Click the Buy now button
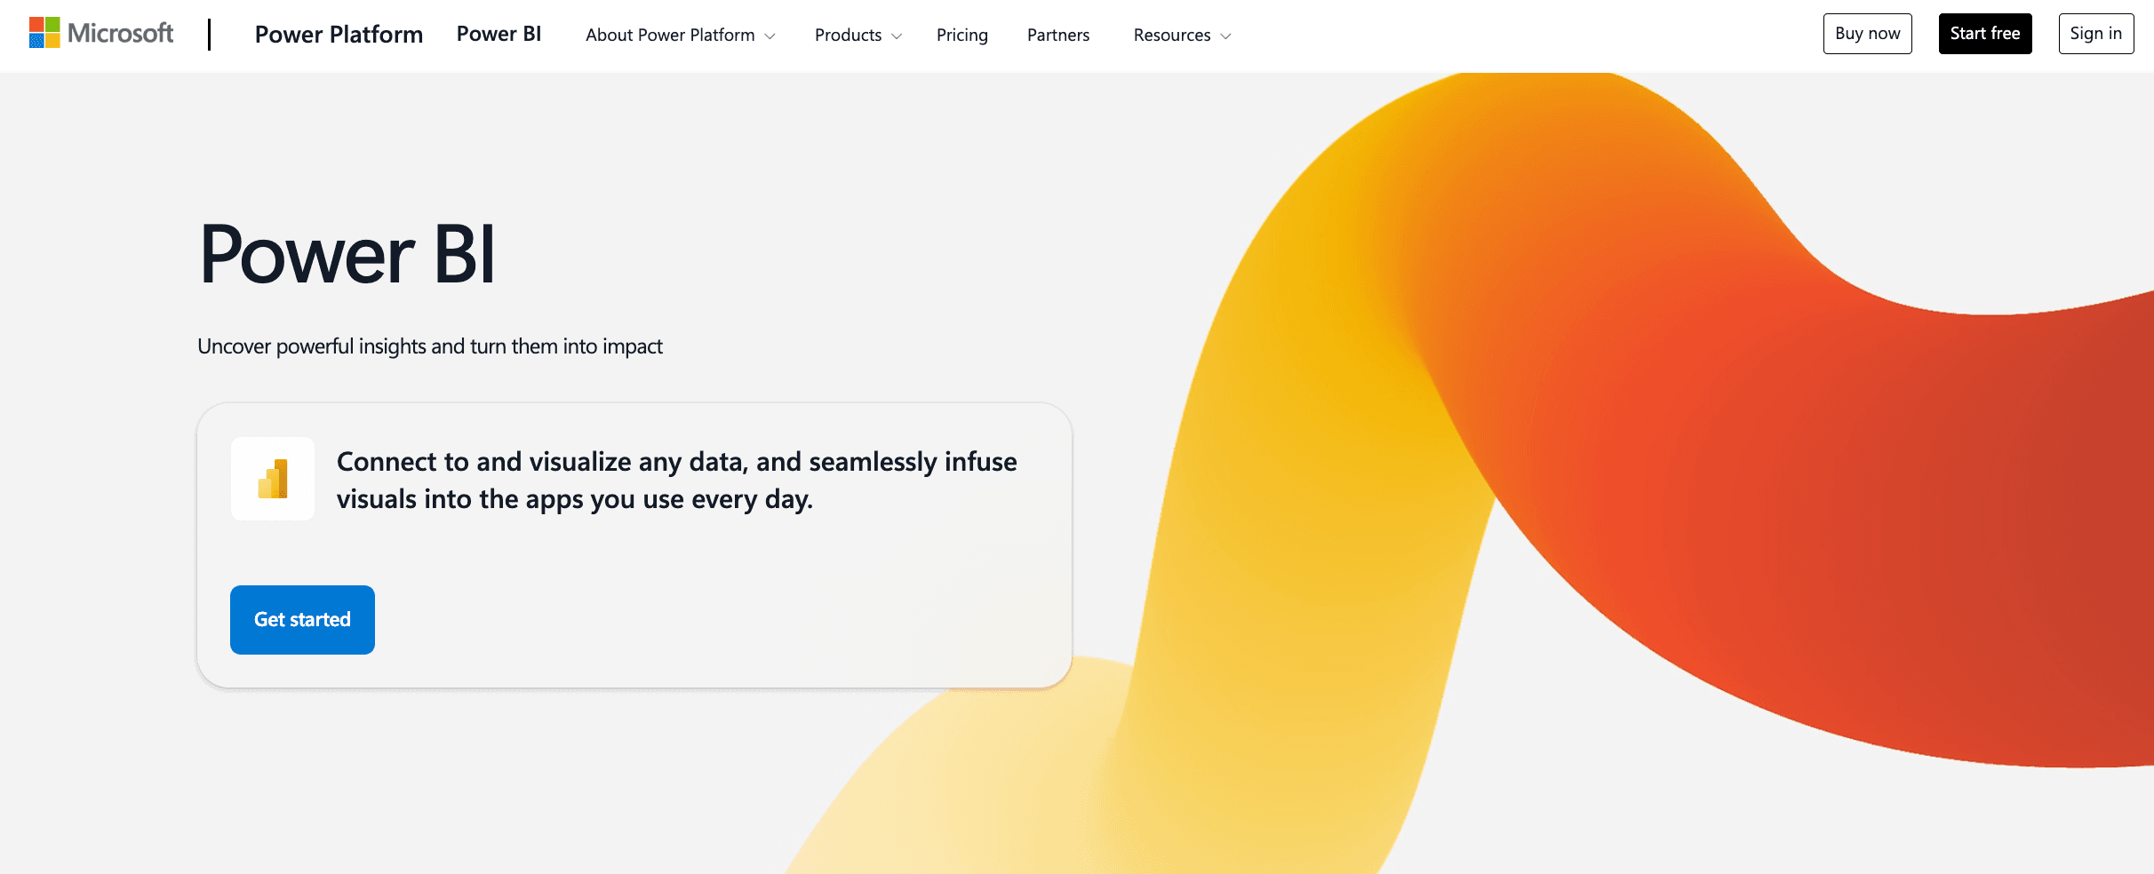Image resolution: width=2154 pixels, height=874 pixels. coord(1867,34)
